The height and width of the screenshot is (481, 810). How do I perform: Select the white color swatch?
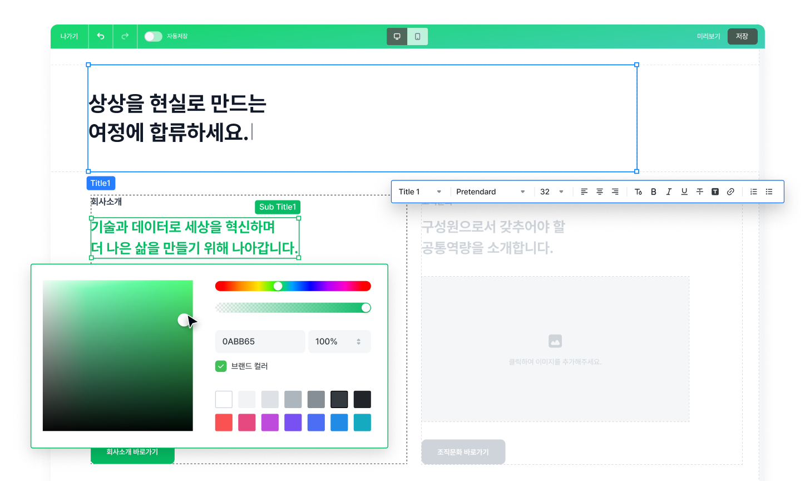coord(224,399)
